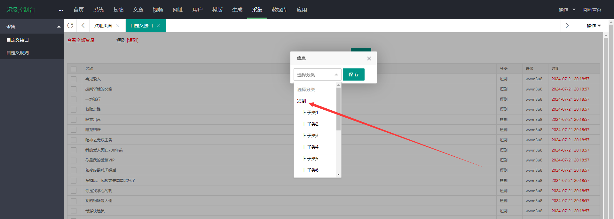Tick the checkbox for 再见爱人
The width and height of the screenshot is (614, 219).
[74, 79]
